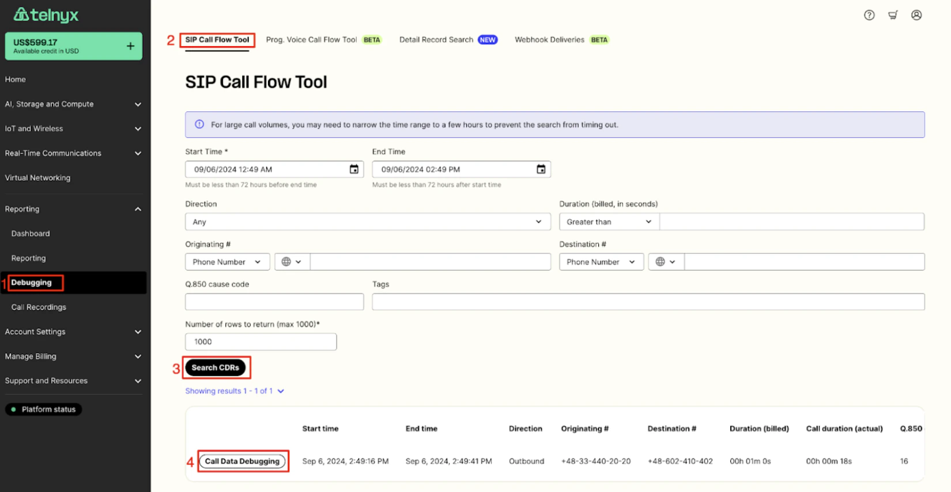This screenshot has height=492, width=951.
Task: Open the user account profile icon
Action: [916, 16]
